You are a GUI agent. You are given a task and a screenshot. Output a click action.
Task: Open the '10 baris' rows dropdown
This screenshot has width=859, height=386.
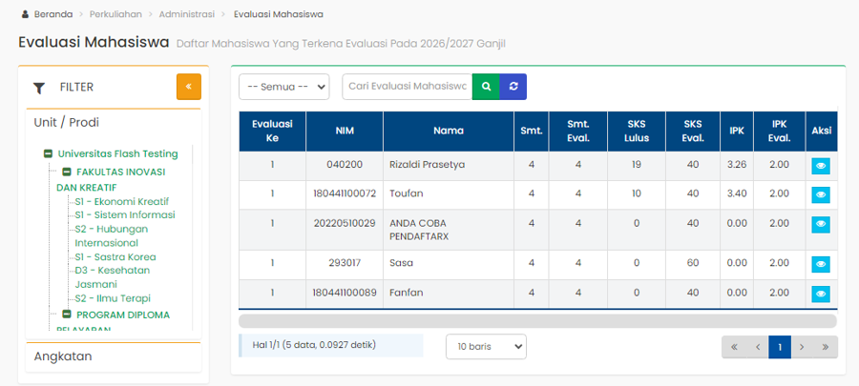coord(486,346)
